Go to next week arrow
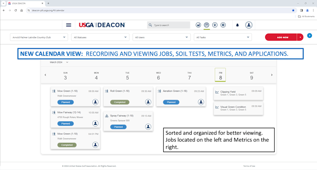Screen dimensions: 317x170 point(272,75)
